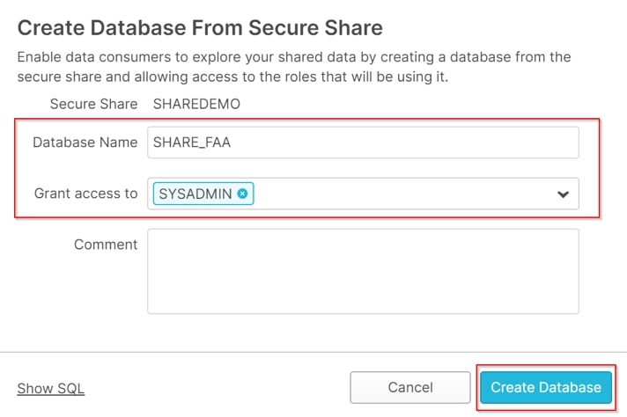This screenshot has width=627, height=417.
Task: Place cursor in SHARE_FAA text
Action: (x=192, y=143)
